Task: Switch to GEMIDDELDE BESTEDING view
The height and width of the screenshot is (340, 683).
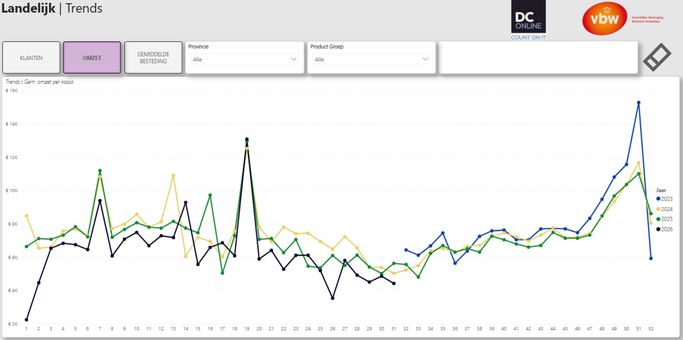Action: click(153, 58)
